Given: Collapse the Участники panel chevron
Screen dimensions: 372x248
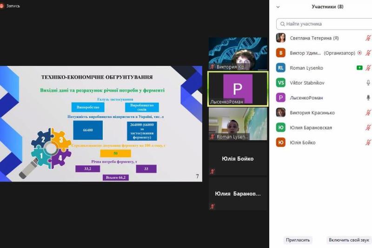Looking at the screenshot, I should pos(278,7).
